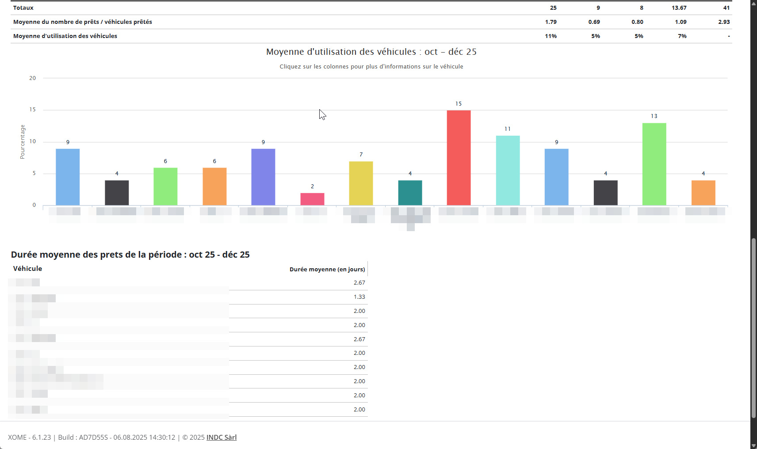Click the Totaux row label
This screenshot has height=449, width=757.
tap(23, 8)
